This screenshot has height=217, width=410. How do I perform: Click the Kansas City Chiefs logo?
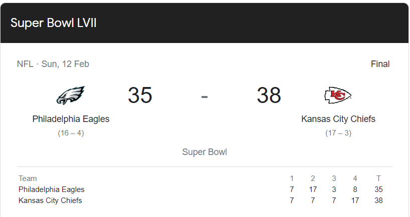point(338,95)
